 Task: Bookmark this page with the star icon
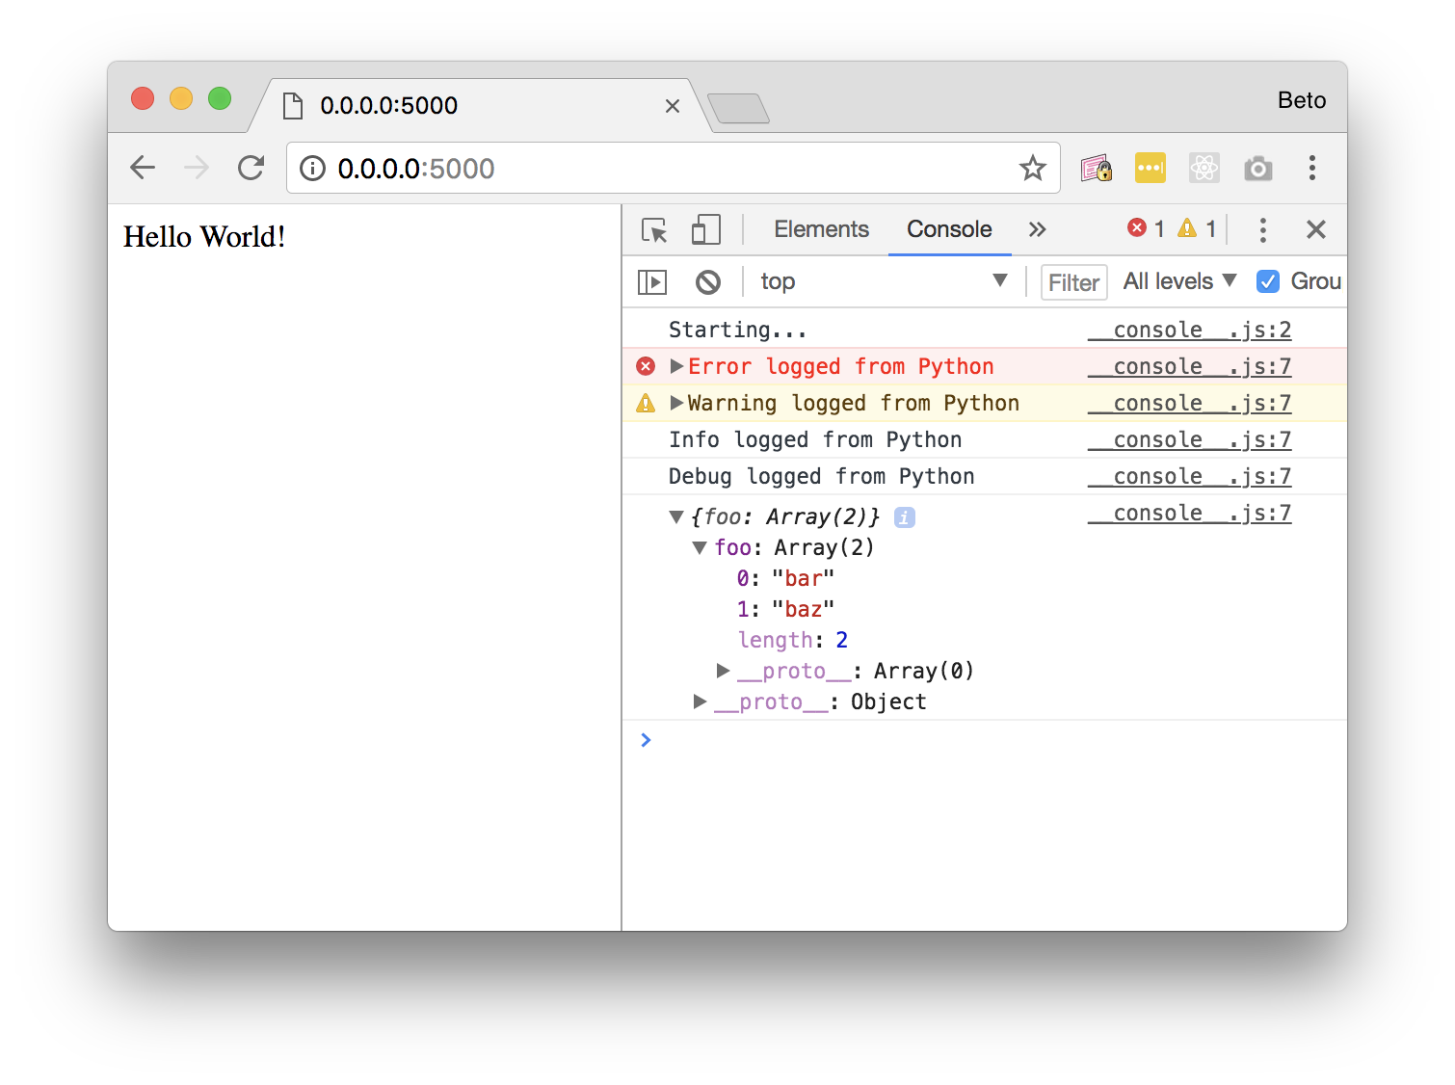click(x=1033, y=169)
